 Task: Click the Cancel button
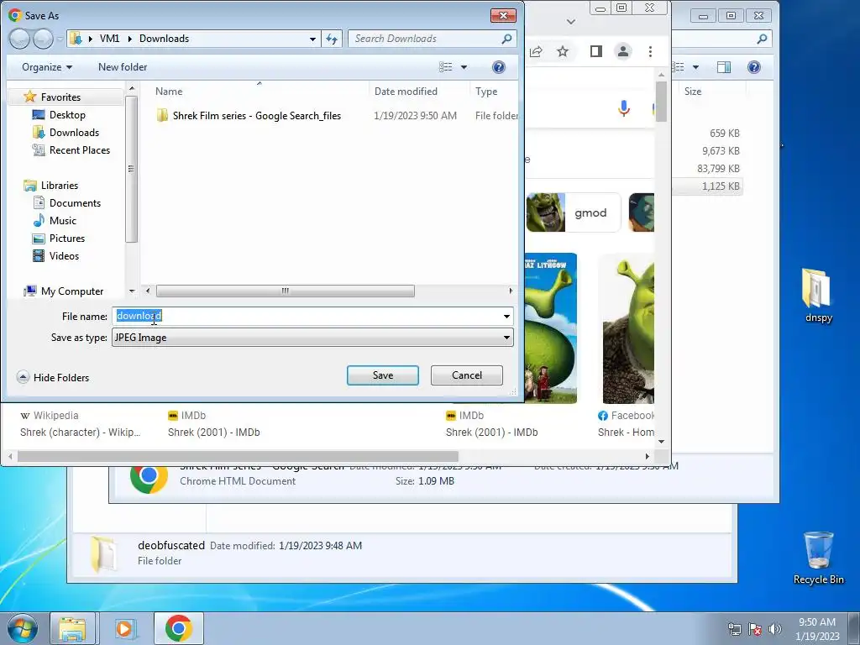tap(467, 375)
